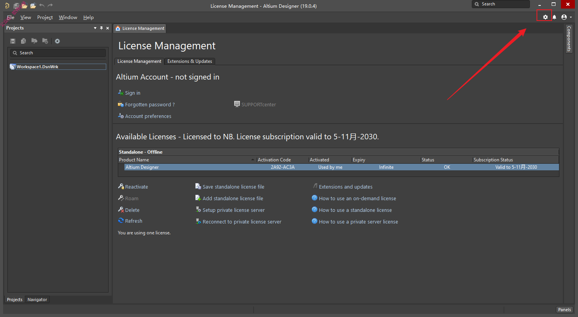
Task: Click the Projects panel search field
Action: pos(58,53)
